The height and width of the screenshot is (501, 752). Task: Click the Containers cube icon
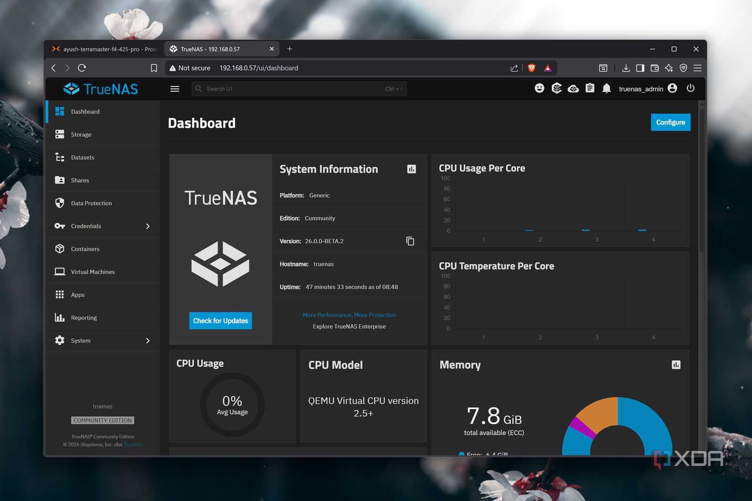coord(60,249)
